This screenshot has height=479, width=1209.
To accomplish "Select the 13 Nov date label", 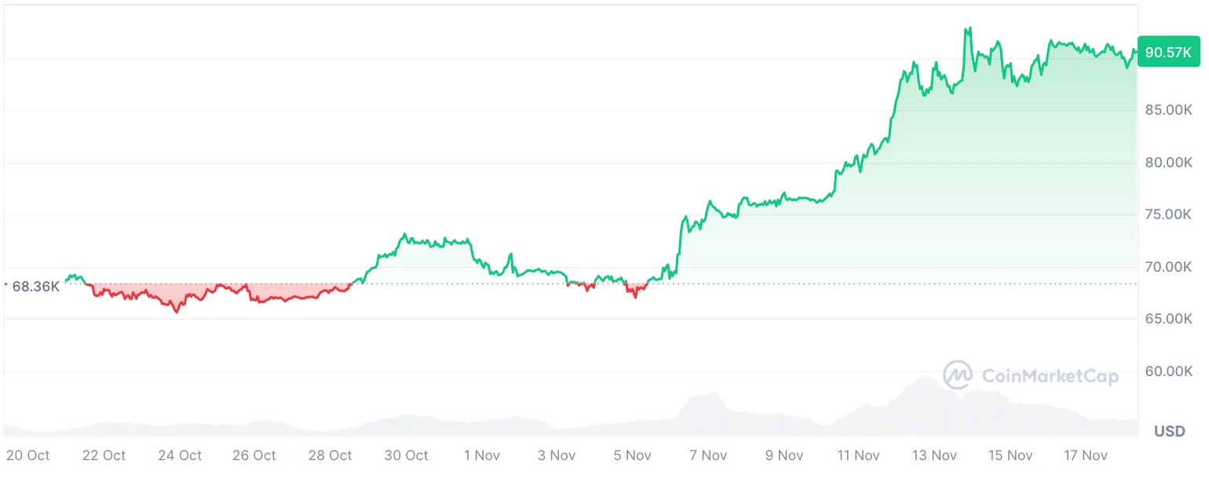I will click(x=934, y=455).
